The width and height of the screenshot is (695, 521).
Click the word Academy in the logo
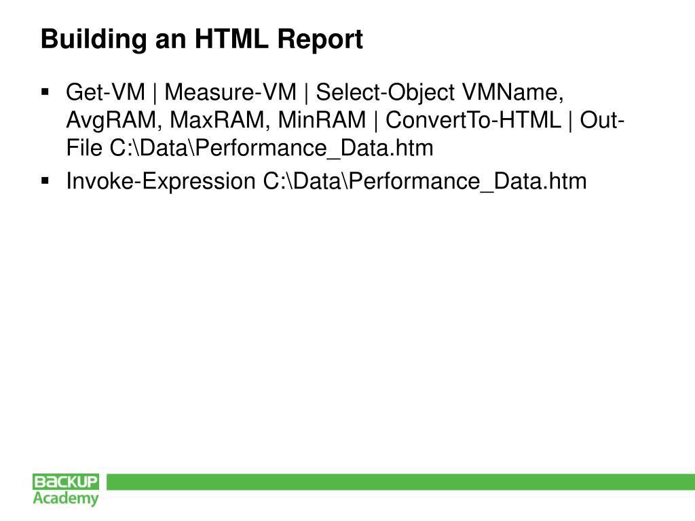tap(66, 499)
